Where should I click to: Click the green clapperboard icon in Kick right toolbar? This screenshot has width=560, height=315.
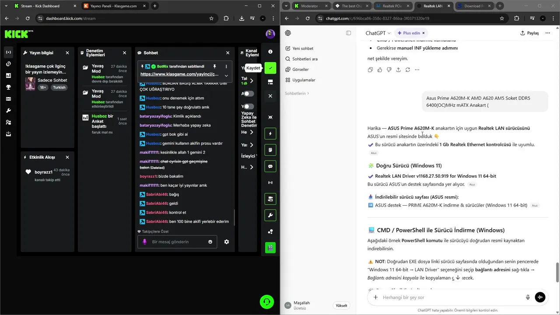270,248
